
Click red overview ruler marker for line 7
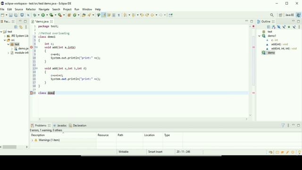pyautogui.click(x=253, y=47)
